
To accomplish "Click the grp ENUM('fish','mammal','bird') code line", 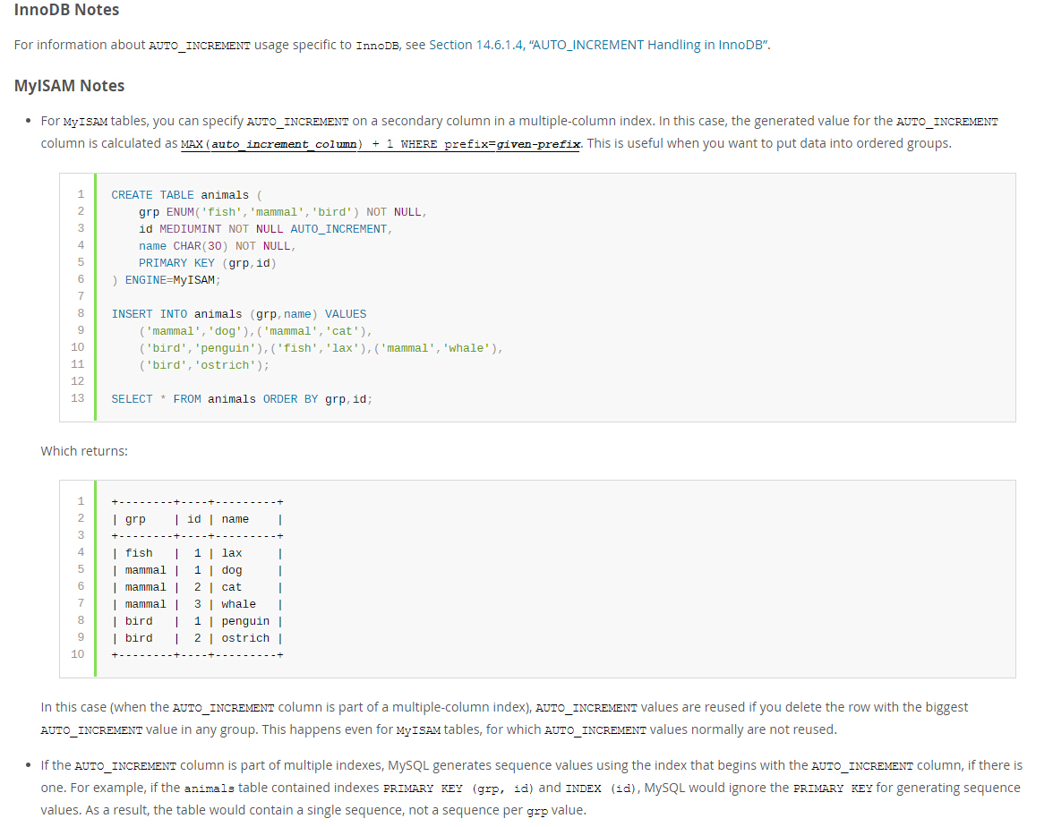I will pos(283,212).
